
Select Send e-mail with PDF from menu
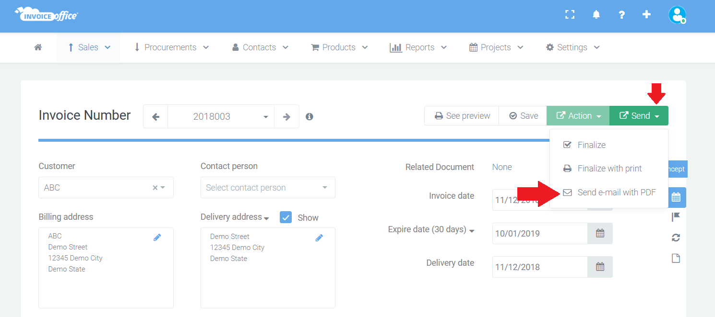click(x=617, y=192)
